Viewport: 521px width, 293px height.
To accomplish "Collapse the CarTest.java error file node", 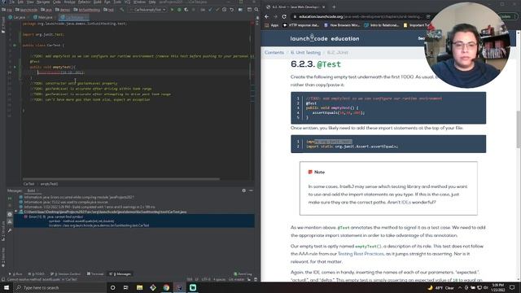I will (x=16, y=212).
